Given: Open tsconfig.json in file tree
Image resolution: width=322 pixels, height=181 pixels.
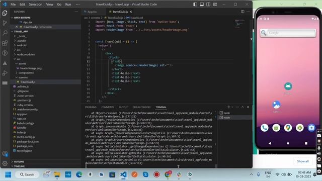Looking at the screenshot, I should pos(25,151).
